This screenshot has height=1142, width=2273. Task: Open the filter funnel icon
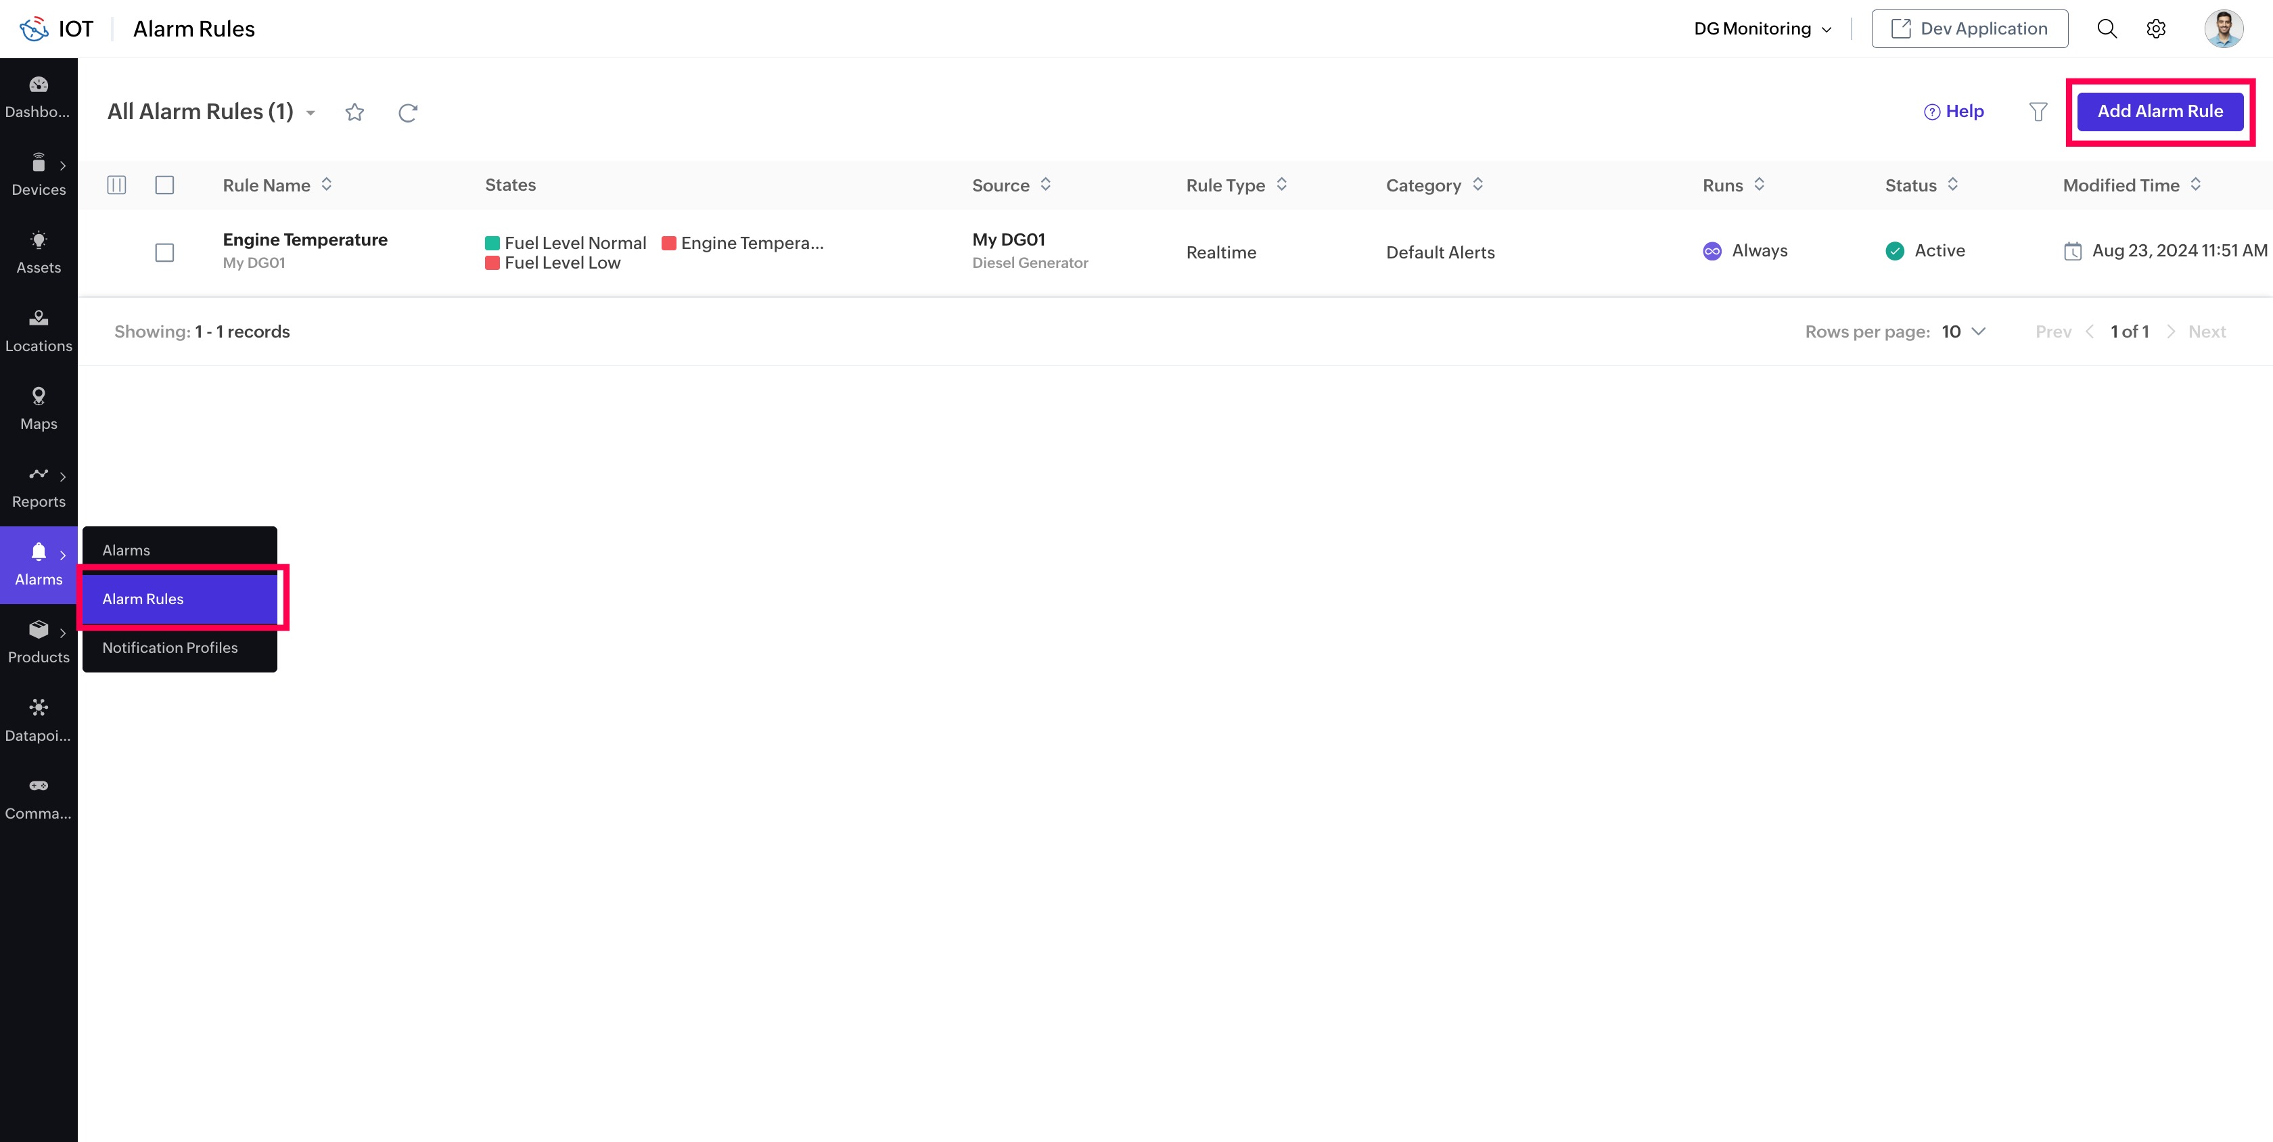coord(2038,112)
